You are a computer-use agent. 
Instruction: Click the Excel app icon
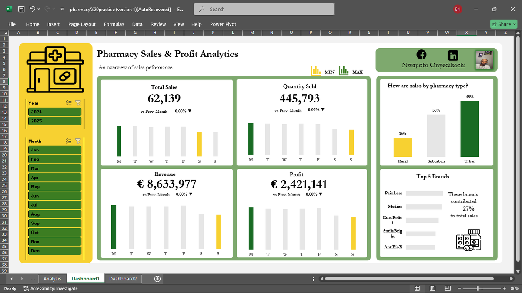click(9, 9)
